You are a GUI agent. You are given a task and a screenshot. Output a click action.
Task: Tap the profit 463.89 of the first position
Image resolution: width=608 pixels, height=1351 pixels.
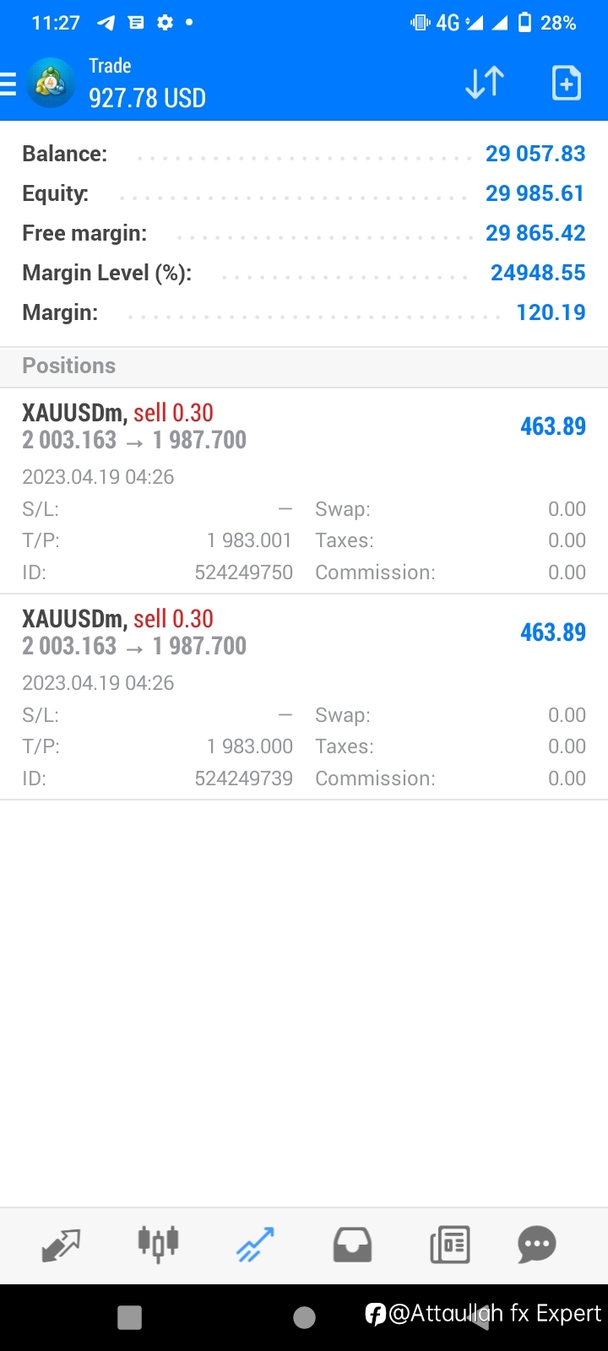pos(553,426)
